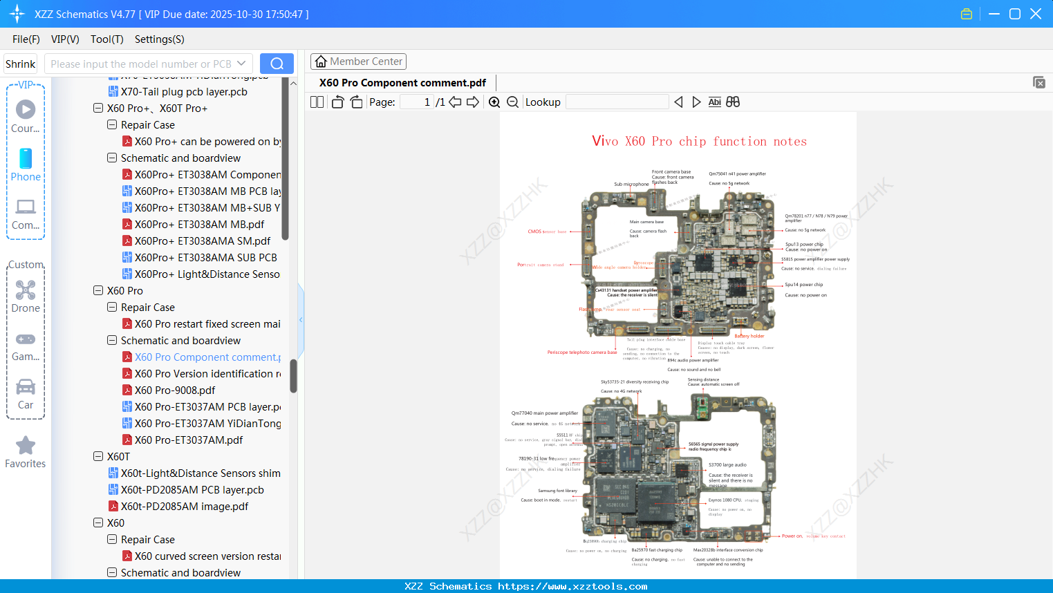
Task: Toggle the Abi text-match option
Action: click(715, 102)
